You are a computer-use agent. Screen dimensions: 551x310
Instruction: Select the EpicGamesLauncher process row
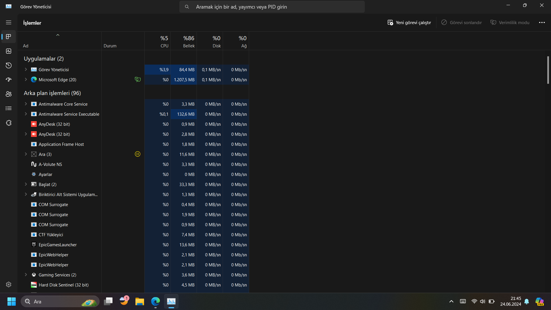(58, 245)
